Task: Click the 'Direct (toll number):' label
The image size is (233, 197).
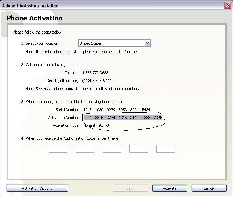Action: coord(63,81)
